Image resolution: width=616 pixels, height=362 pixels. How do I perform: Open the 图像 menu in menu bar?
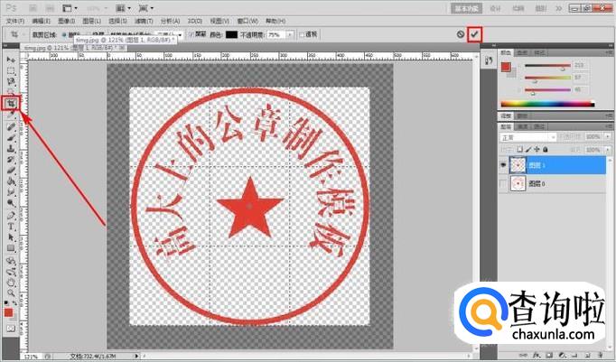tap(64, 19)
